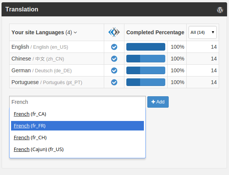This screenshot has height=175, width=229.
Task: Pick French (fr_CH) from the list
Action: (x=30, y=137)
